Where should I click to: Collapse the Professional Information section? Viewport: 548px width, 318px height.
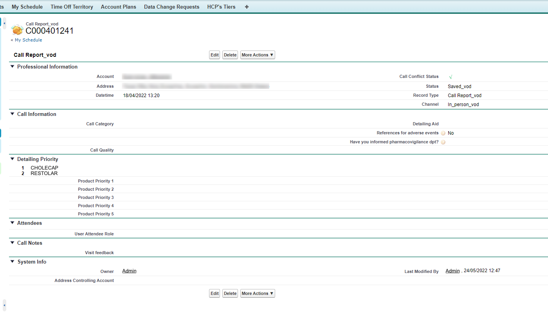pos(13,67)
